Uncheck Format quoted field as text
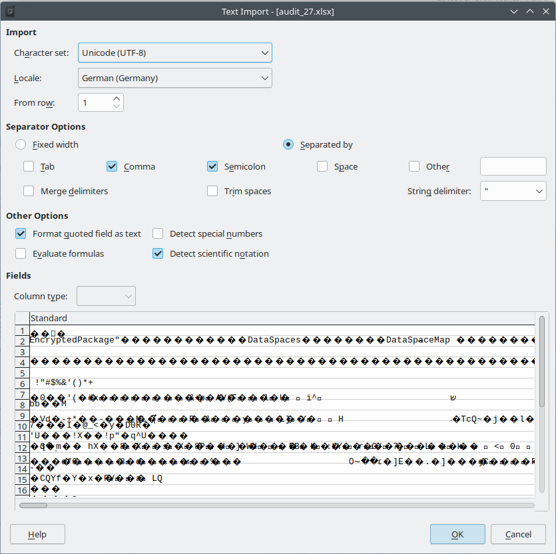Screen dimensions: 556x554 21,234
